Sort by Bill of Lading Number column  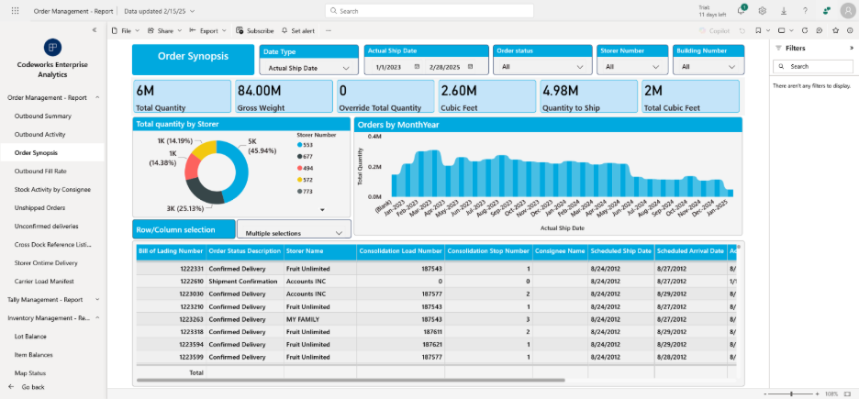(171, 251)
